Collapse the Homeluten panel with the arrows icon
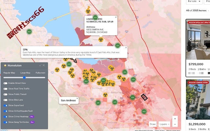210x131 pixels. point(40,65)
